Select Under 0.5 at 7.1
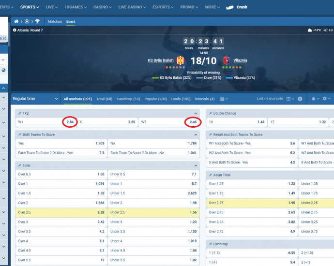334x266 pixels. (153, 174)
